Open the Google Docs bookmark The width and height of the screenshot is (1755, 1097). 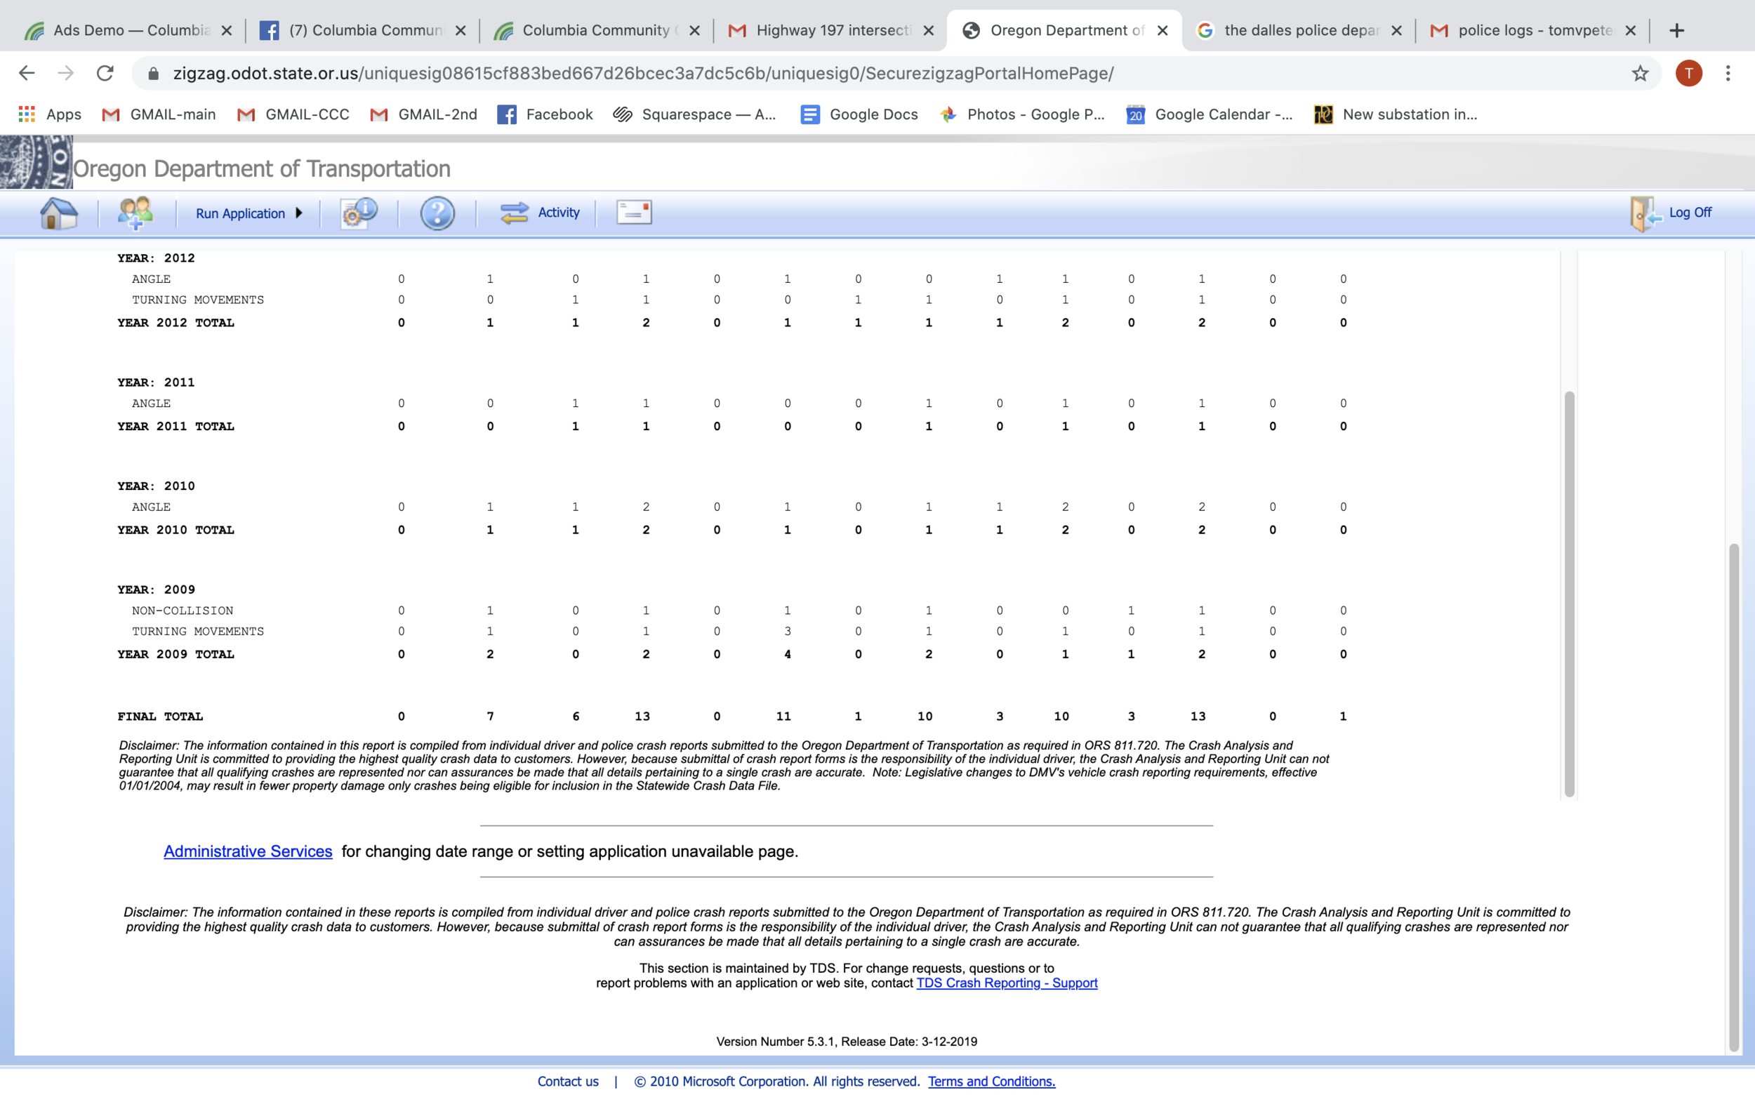click(x=810, y=114)
